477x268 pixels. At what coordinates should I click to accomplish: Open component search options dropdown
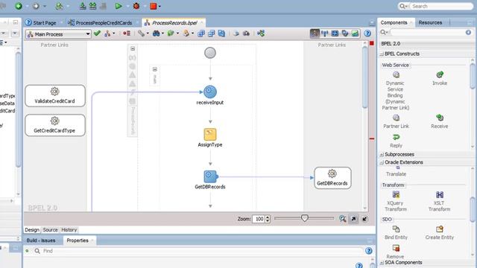385,32
